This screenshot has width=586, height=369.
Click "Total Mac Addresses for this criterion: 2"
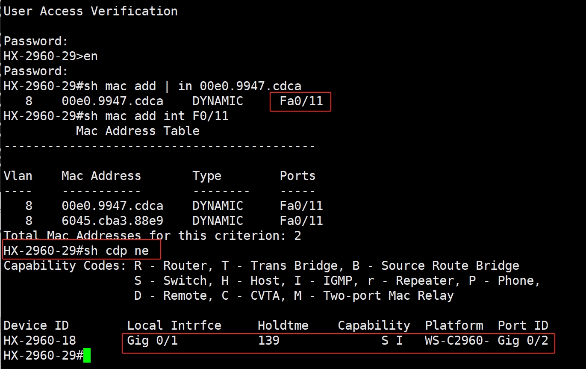[152, 236]
